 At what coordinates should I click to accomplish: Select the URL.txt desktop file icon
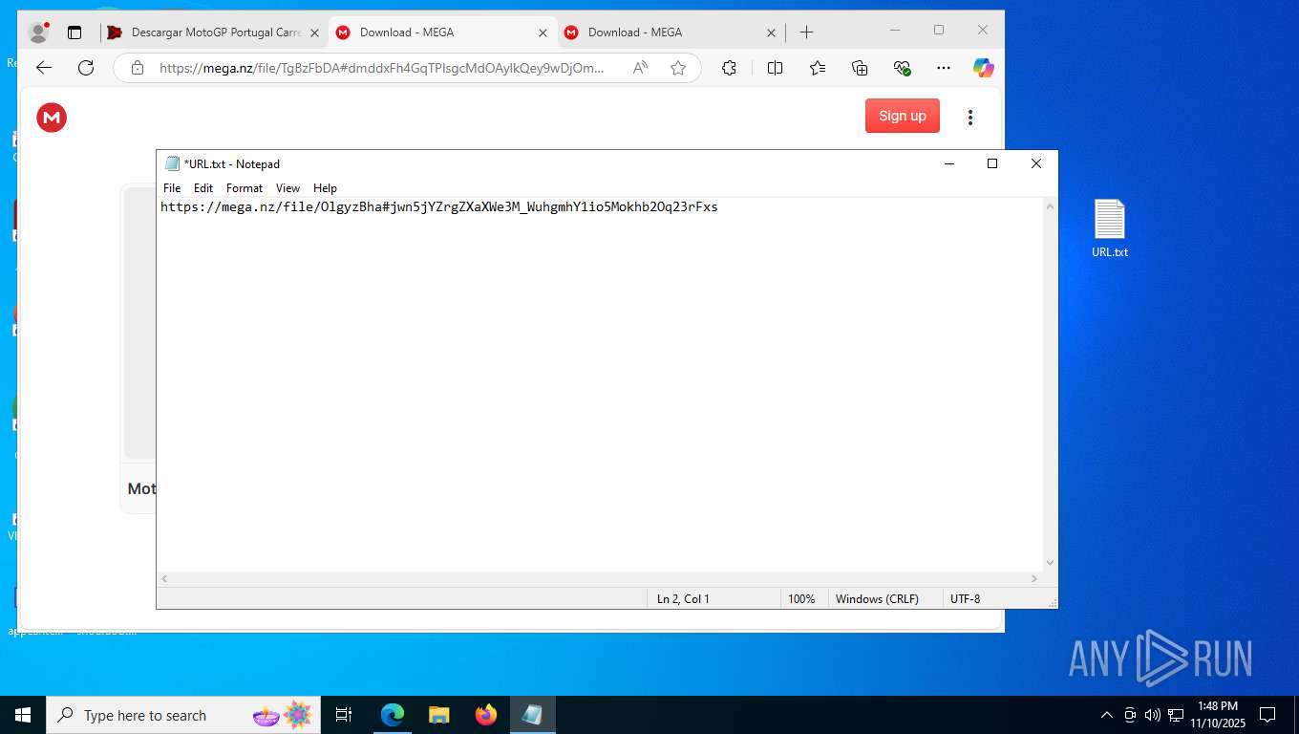click(x=1110, y=229)
